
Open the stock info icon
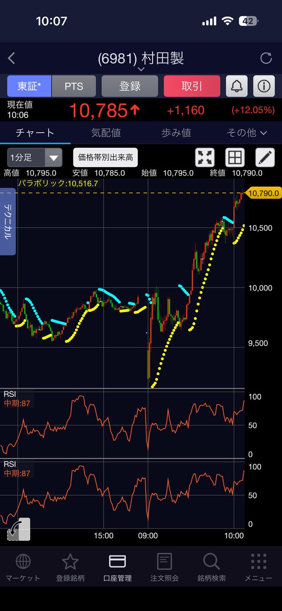[263, 86]
